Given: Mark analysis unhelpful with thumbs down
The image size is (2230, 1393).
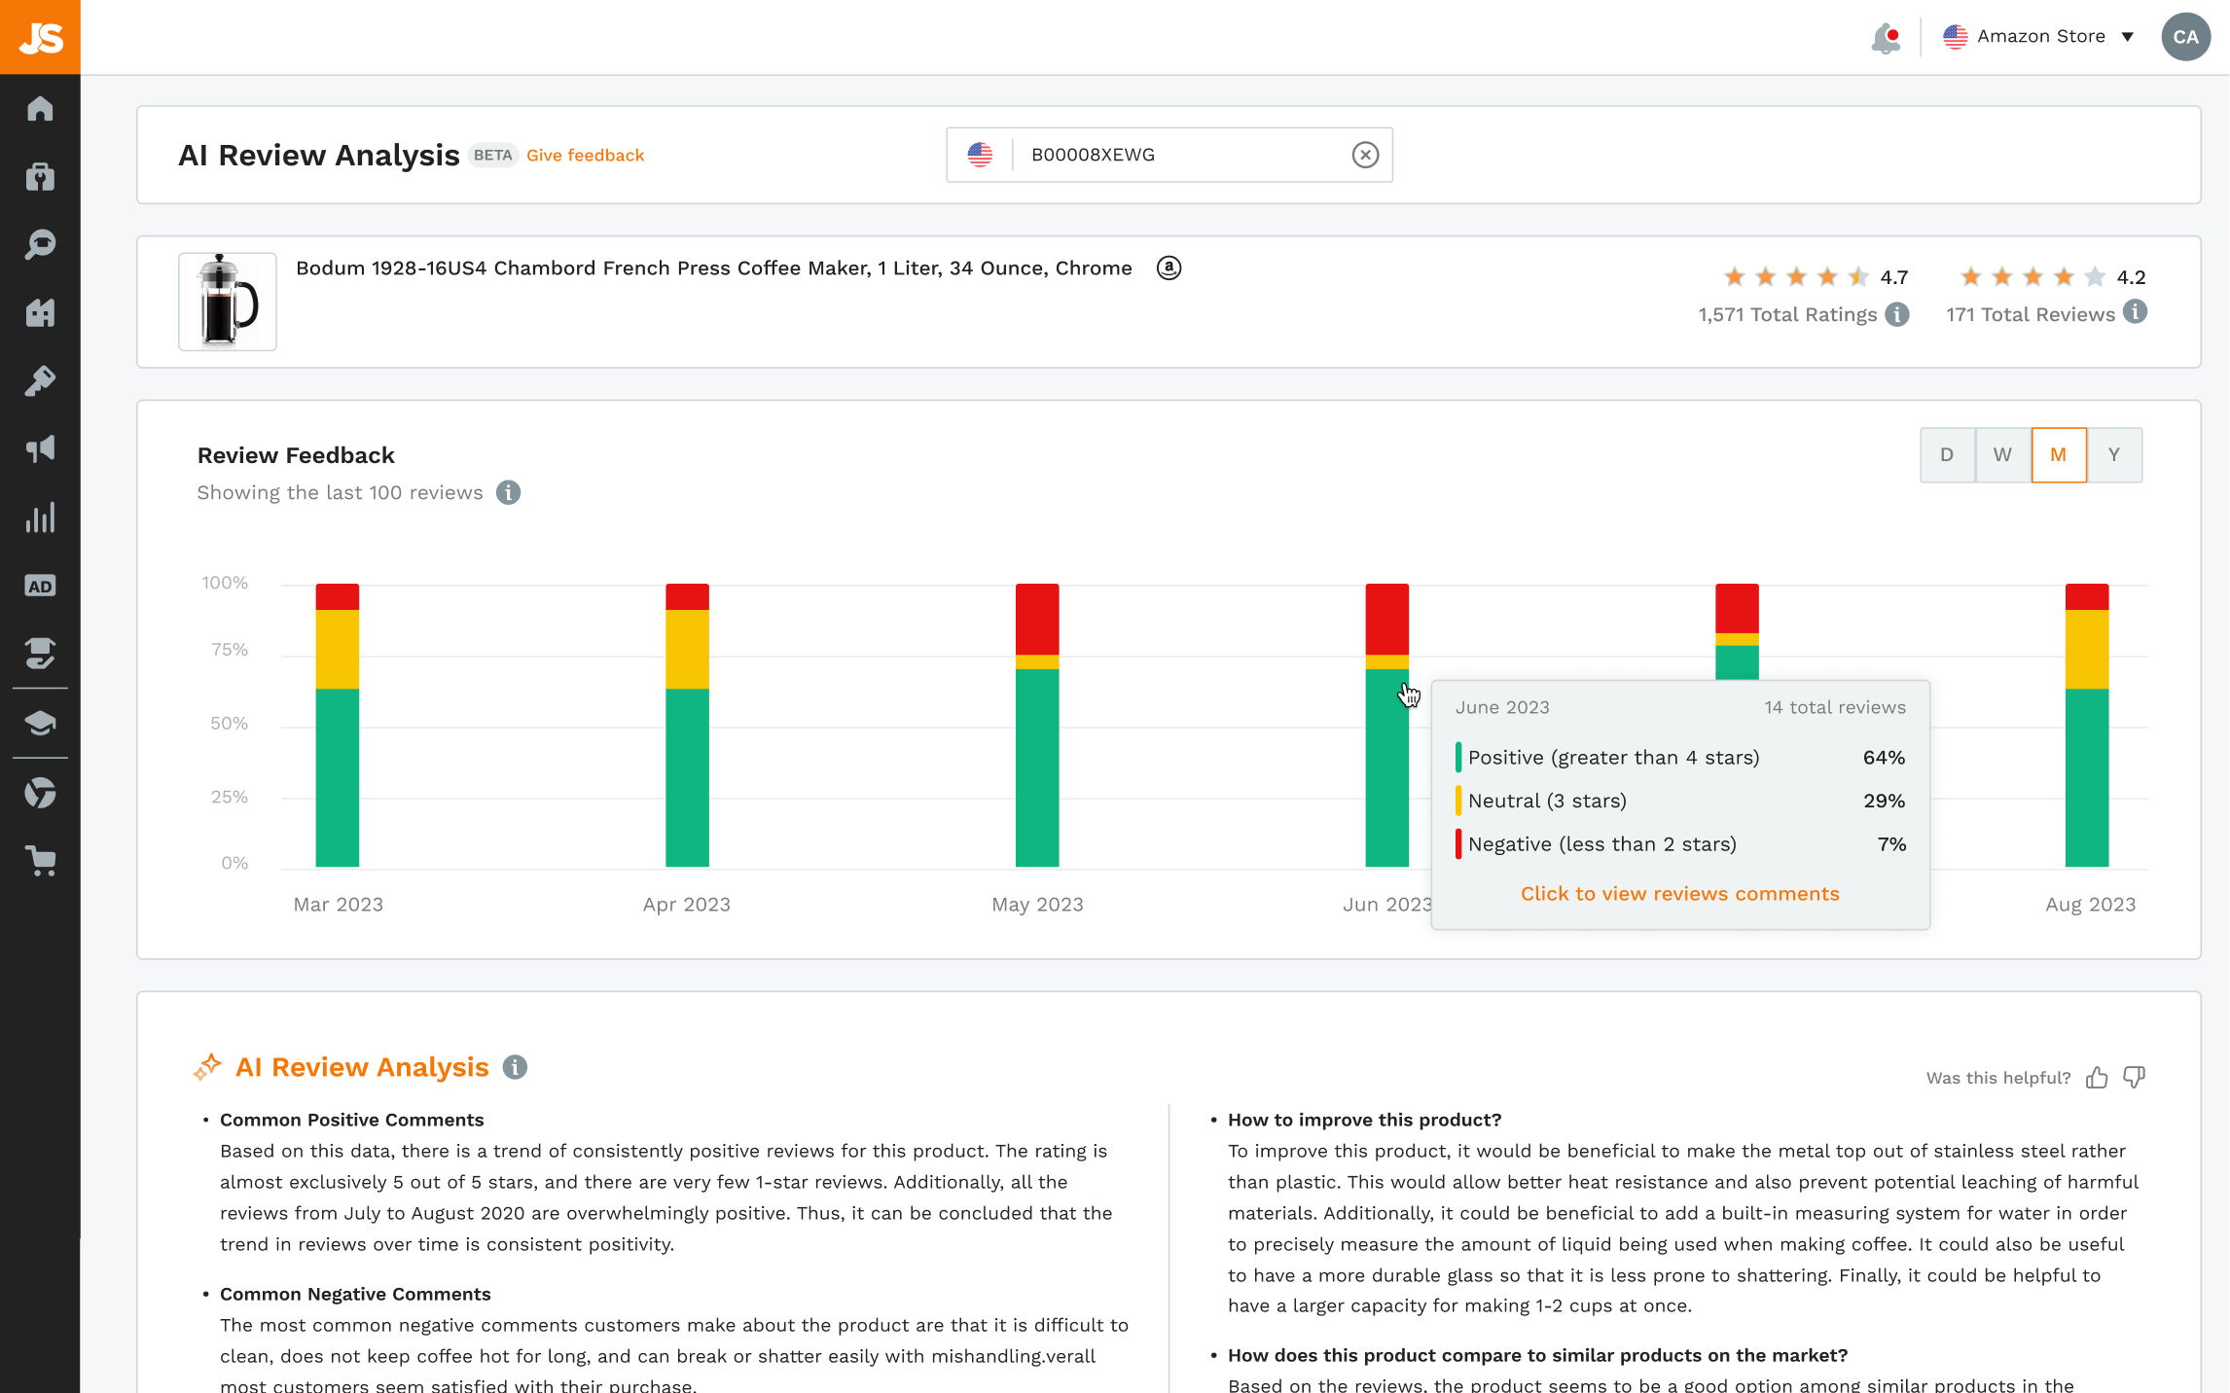Looking at the screenshot, I should click(x=2134, y=1077).
